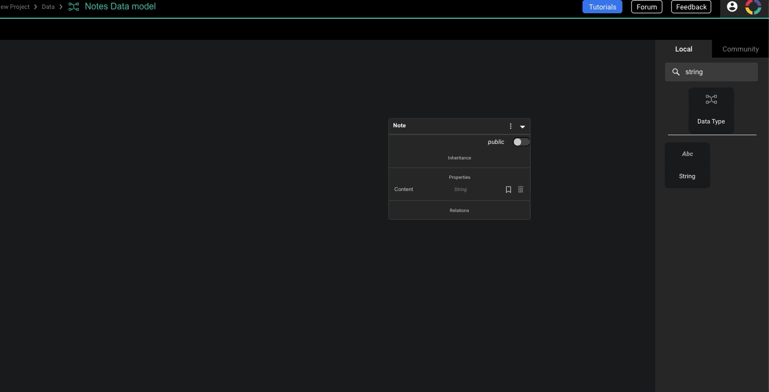Toggle the public switch on Note
This screenshot has height=392, width=769.
pos(521,142)
